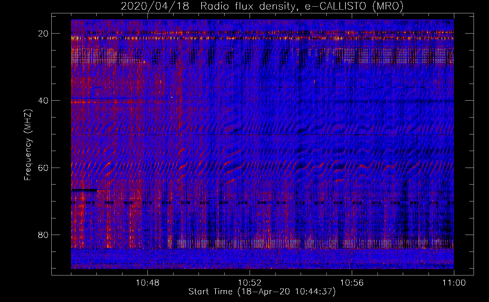Click the time tick label '11:00'
Image resolution: width=489 pixels, height=302 pixels.
pos(454,283)
